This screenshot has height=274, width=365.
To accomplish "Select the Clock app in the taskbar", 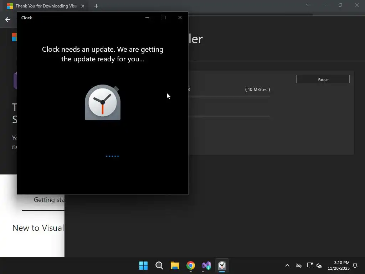I will [222, 265].
